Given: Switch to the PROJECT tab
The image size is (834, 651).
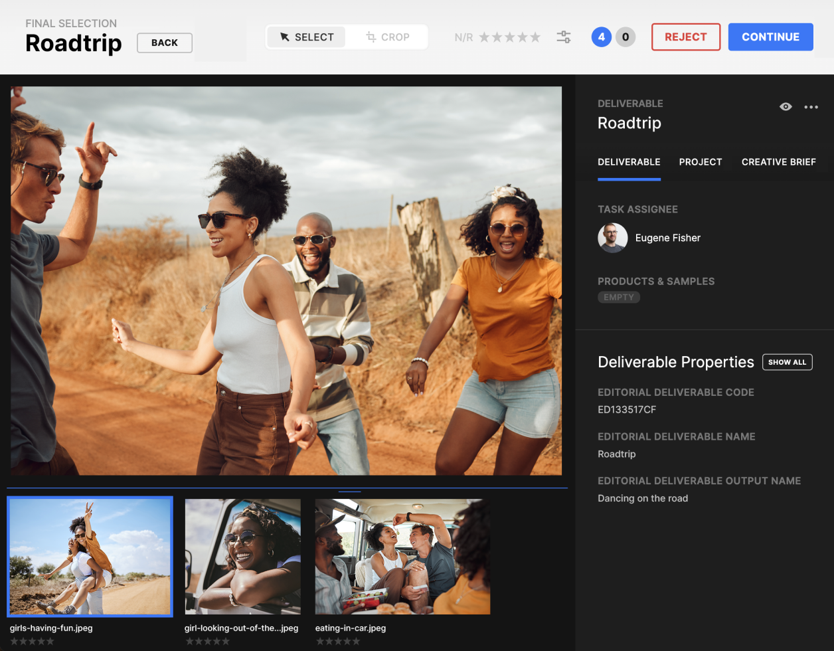Looking at the screenshot, I should click(x=701, y=162).
